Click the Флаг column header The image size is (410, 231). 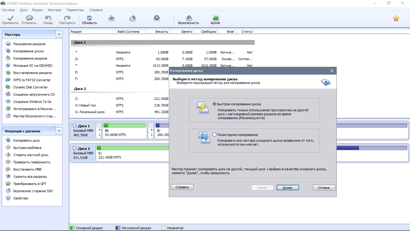tap(227, 31)
